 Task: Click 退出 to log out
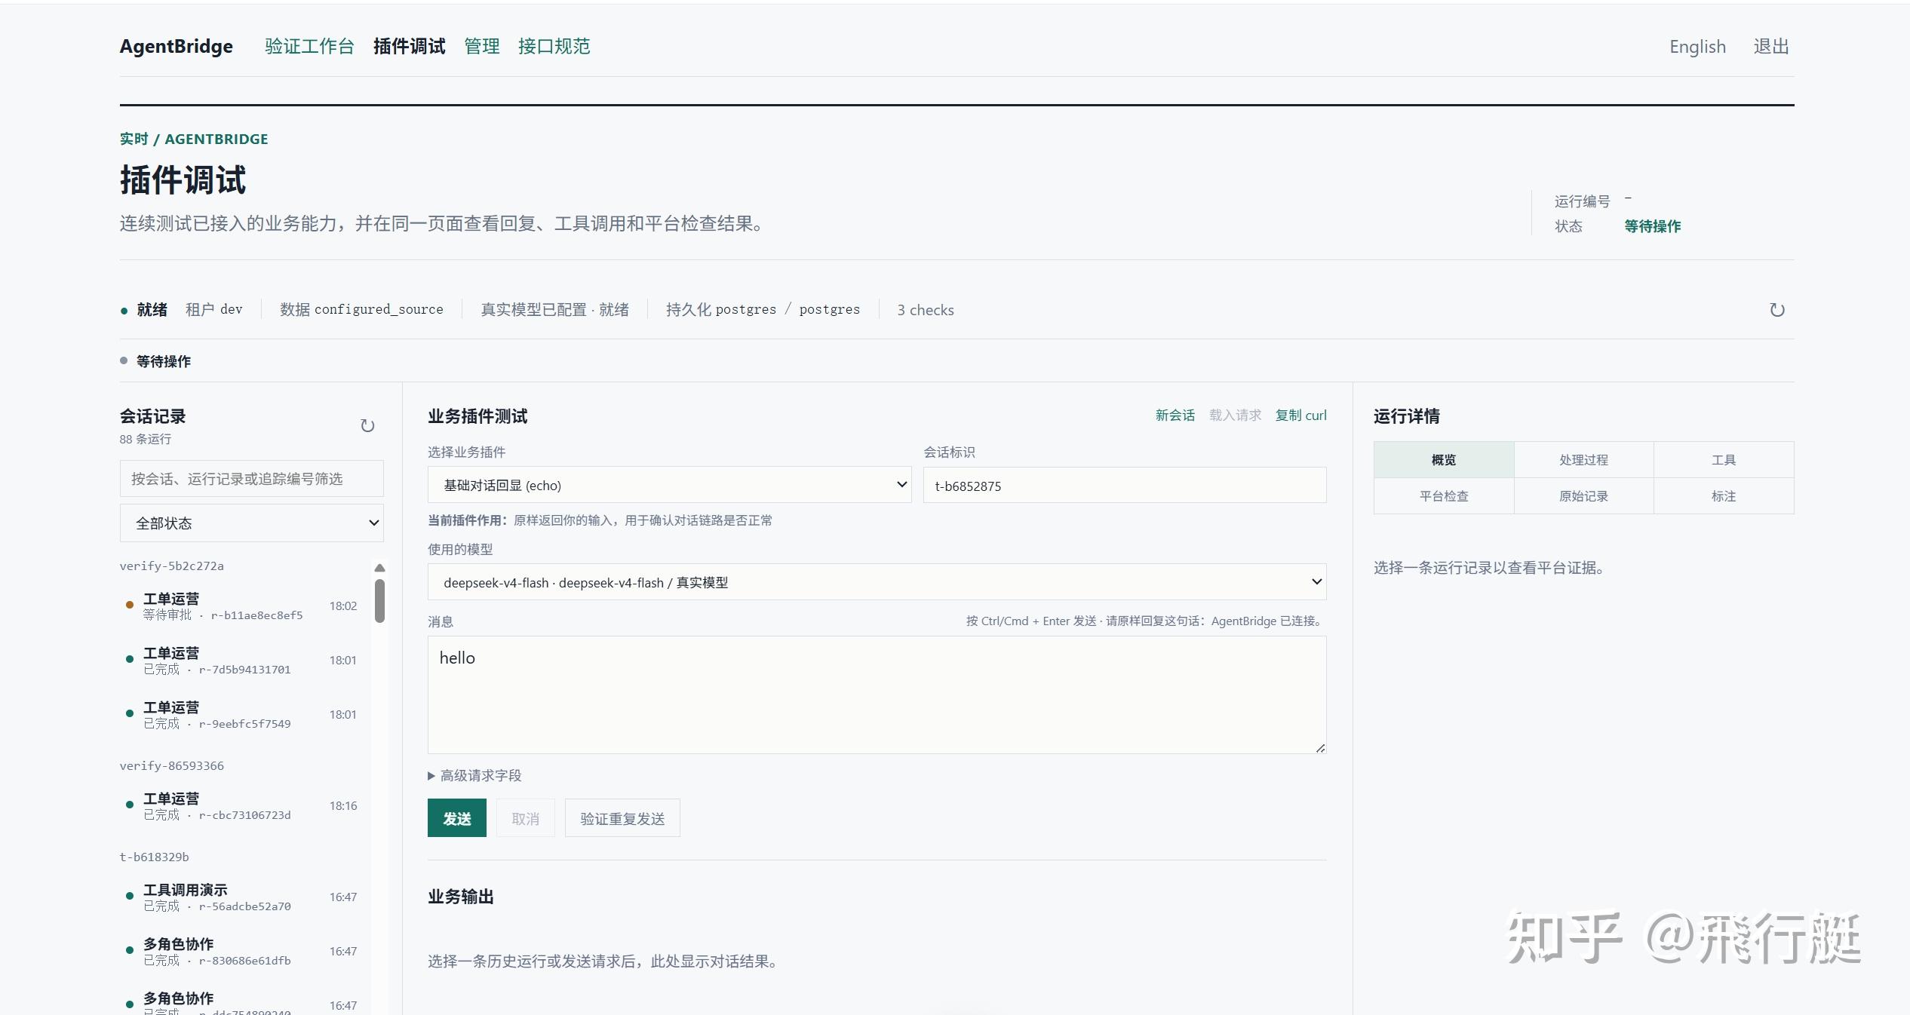(1771, 47)
